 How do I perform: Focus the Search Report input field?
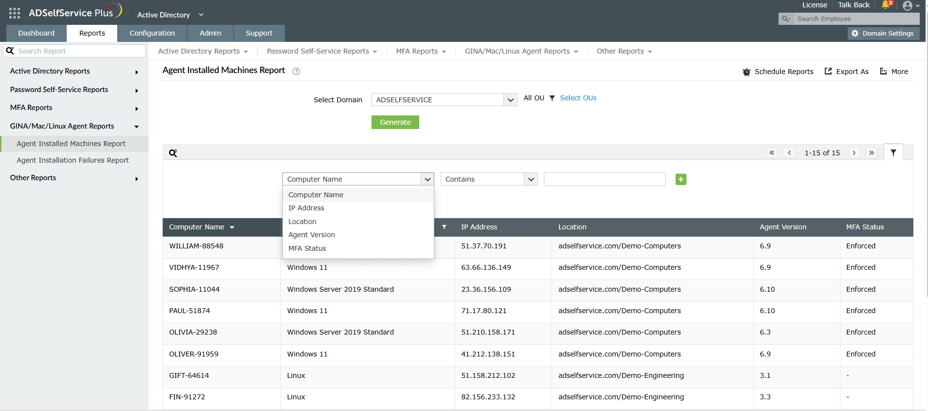point(80,51)
